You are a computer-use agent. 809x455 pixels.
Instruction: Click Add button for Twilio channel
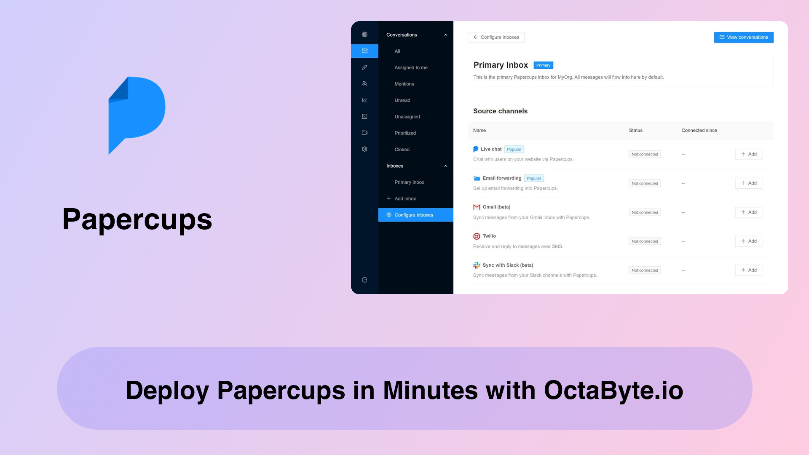749,241
